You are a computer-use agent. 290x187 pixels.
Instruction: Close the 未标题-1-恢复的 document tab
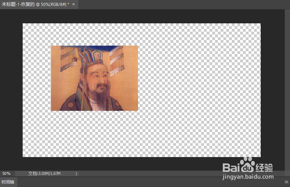click(x=74, y=4)
